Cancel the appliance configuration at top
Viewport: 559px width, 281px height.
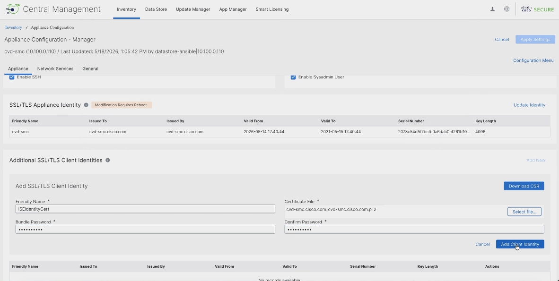502,40
